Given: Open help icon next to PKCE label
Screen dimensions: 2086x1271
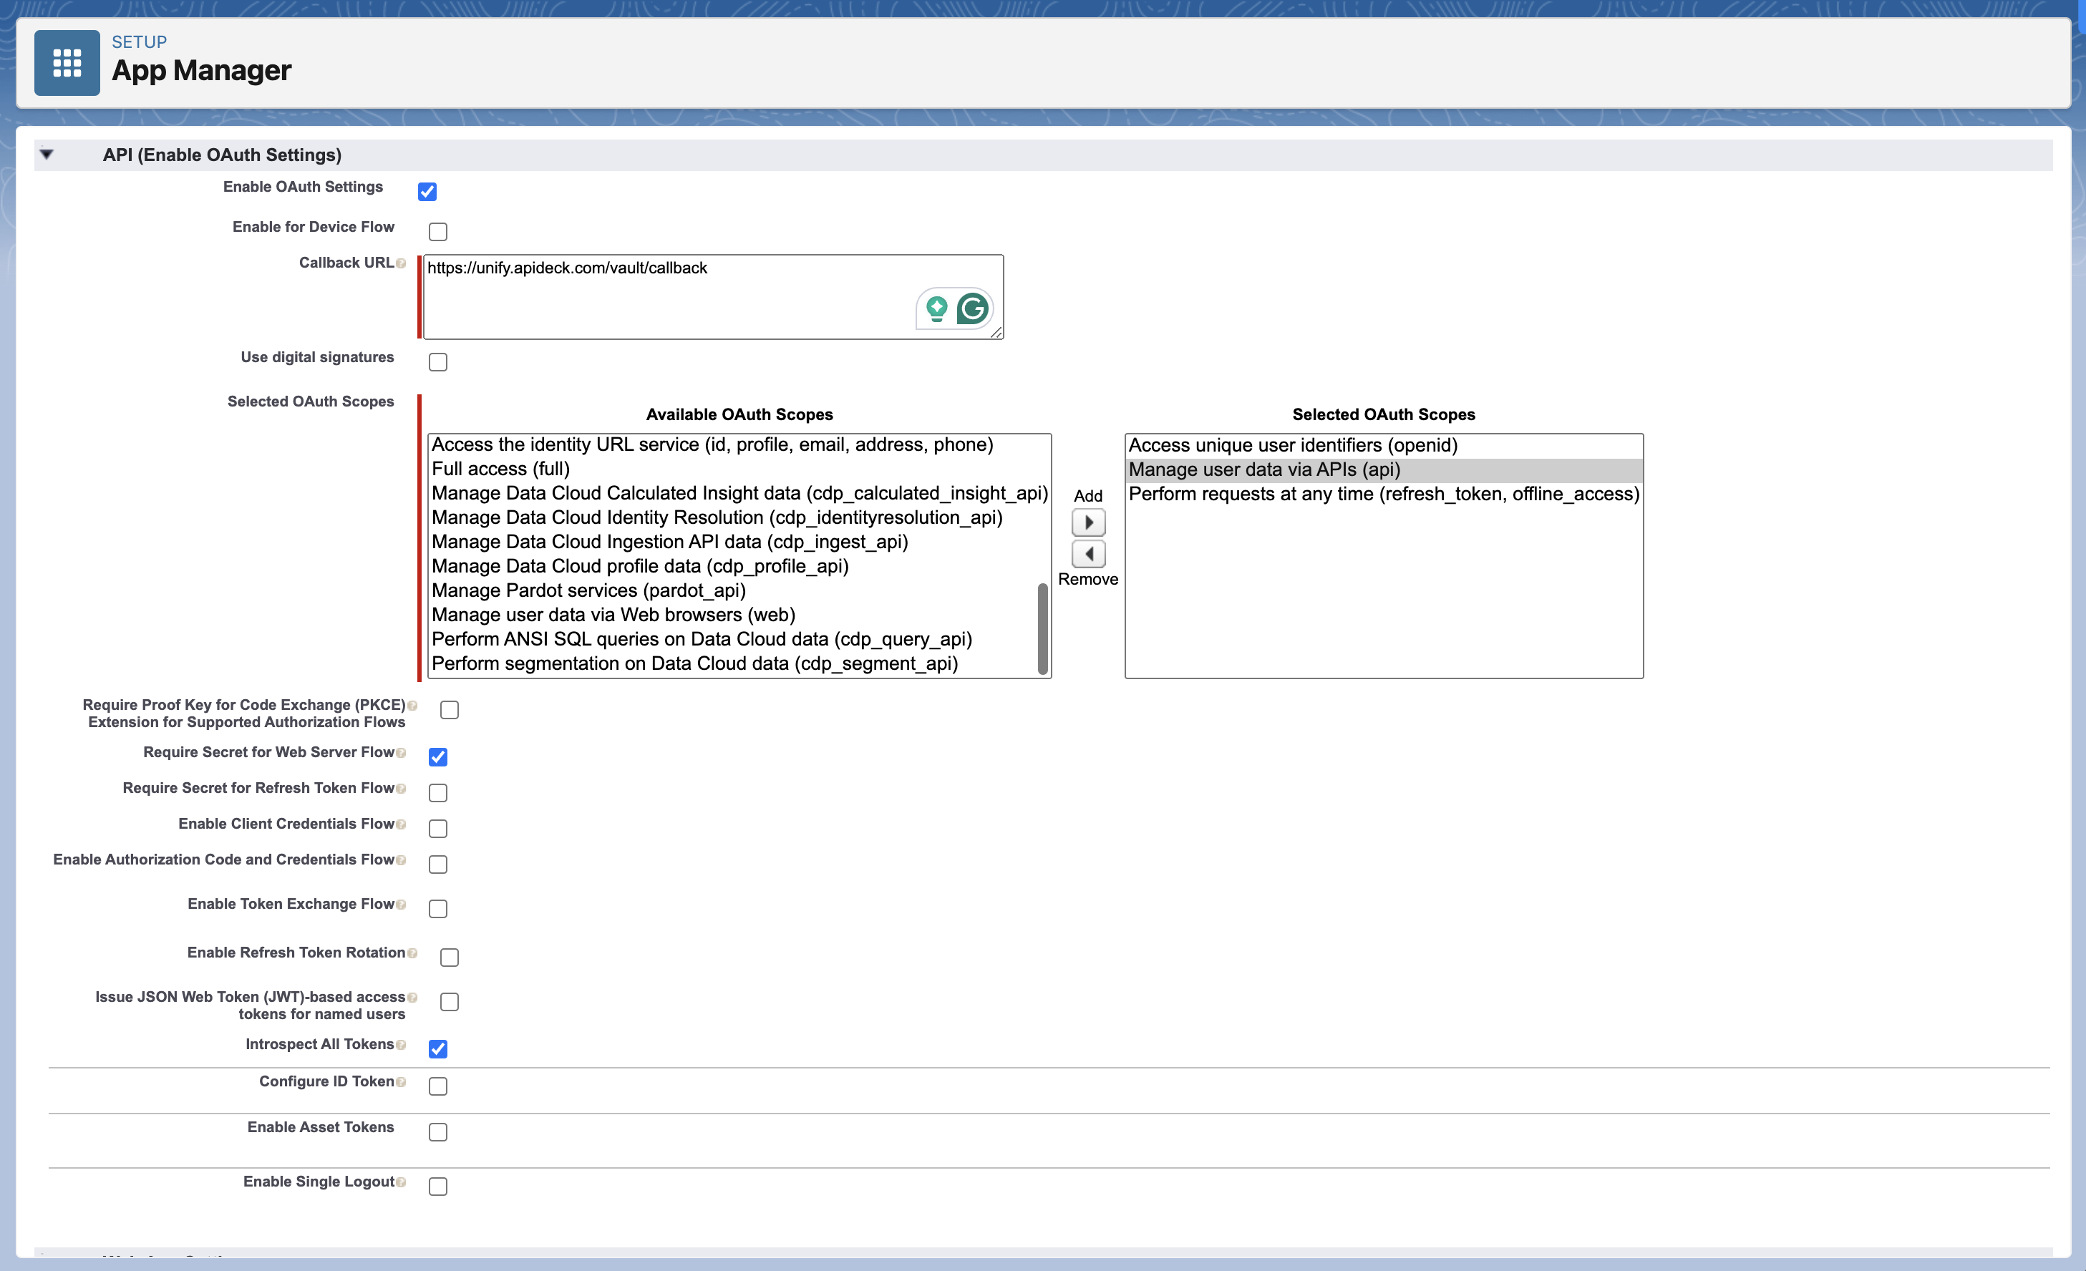Looking at the screenshot, I should point(412,705).
